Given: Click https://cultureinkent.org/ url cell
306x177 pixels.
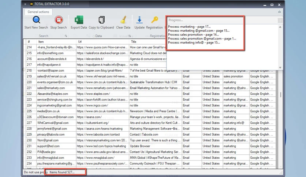Looking at the screenshot, I should 102,123.
